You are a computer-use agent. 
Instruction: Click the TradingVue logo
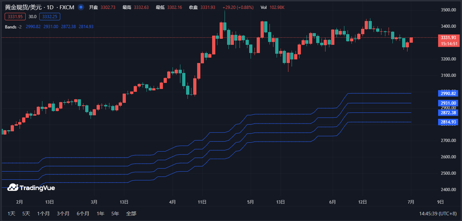coord(31,188)
